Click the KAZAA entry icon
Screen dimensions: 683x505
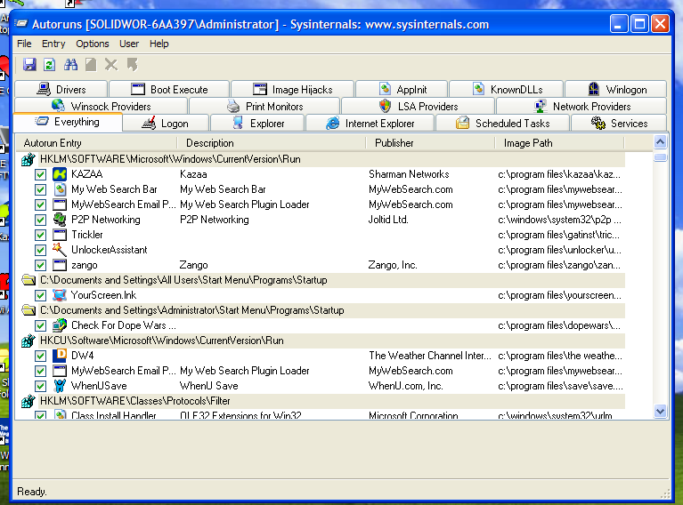(x=60, y=174)
